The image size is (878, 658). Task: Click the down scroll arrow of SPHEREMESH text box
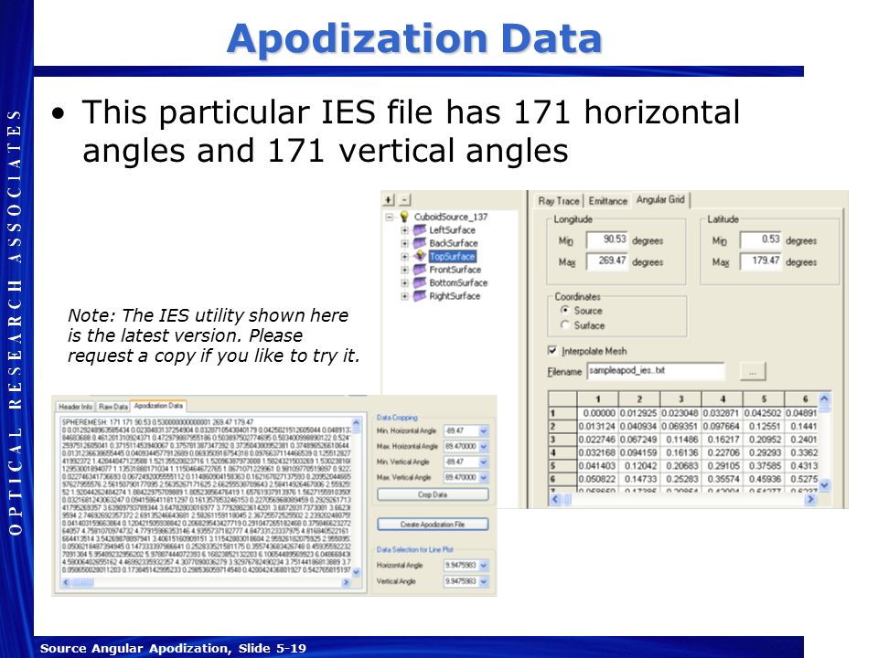tap(356, 572)
